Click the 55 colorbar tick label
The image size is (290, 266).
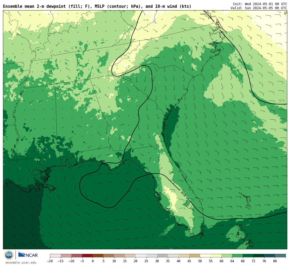coord(211,261)
